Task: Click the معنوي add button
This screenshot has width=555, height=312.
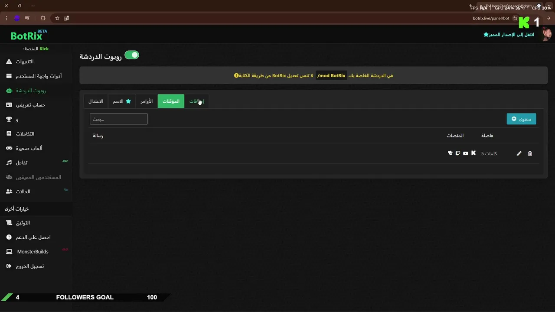Action: coord(521,119)
